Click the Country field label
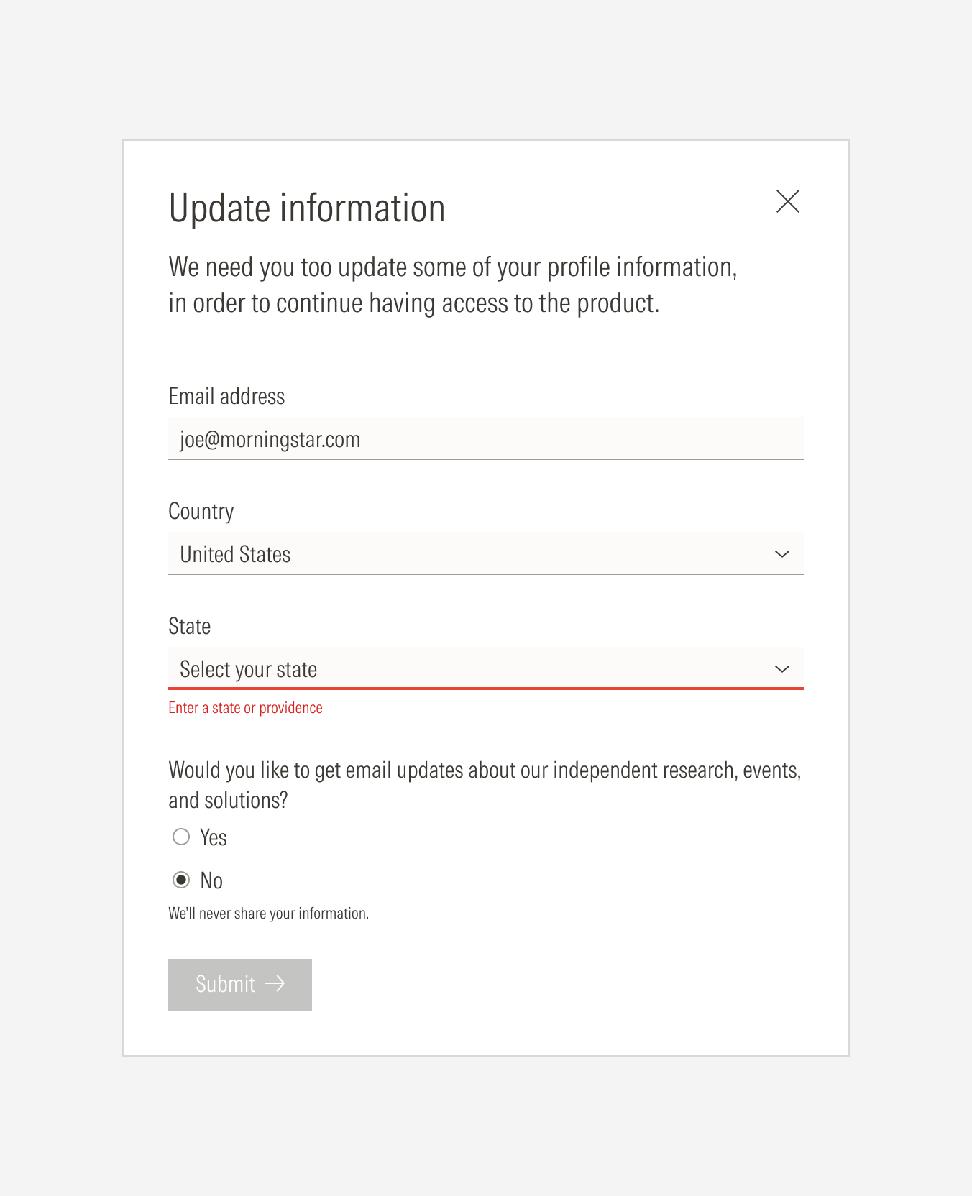 click(201, 511)
